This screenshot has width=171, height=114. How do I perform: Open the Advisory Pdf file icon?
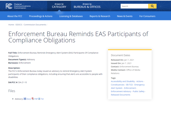pyautogui.click(x=33, y=99)
